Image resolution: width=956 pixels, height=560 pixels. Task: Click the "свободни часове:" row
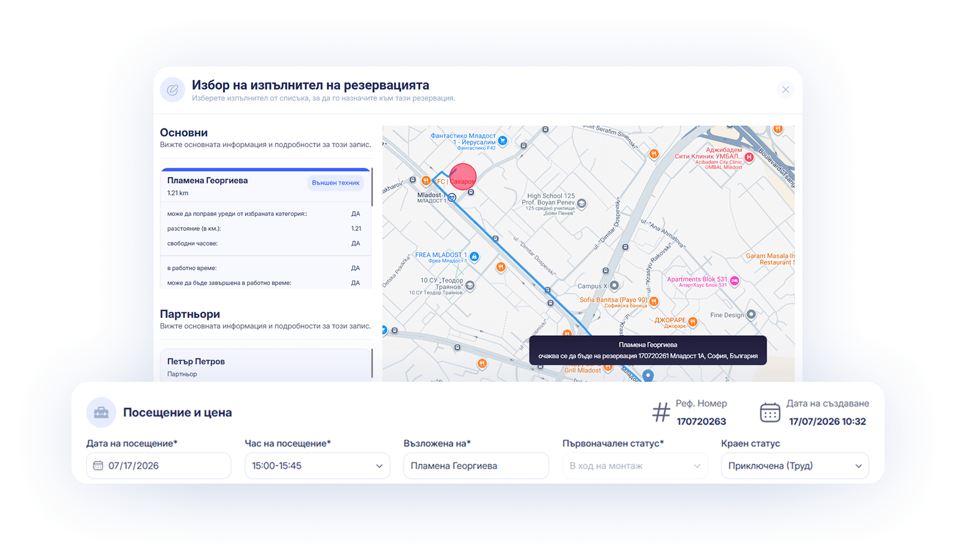pos(265,243)
